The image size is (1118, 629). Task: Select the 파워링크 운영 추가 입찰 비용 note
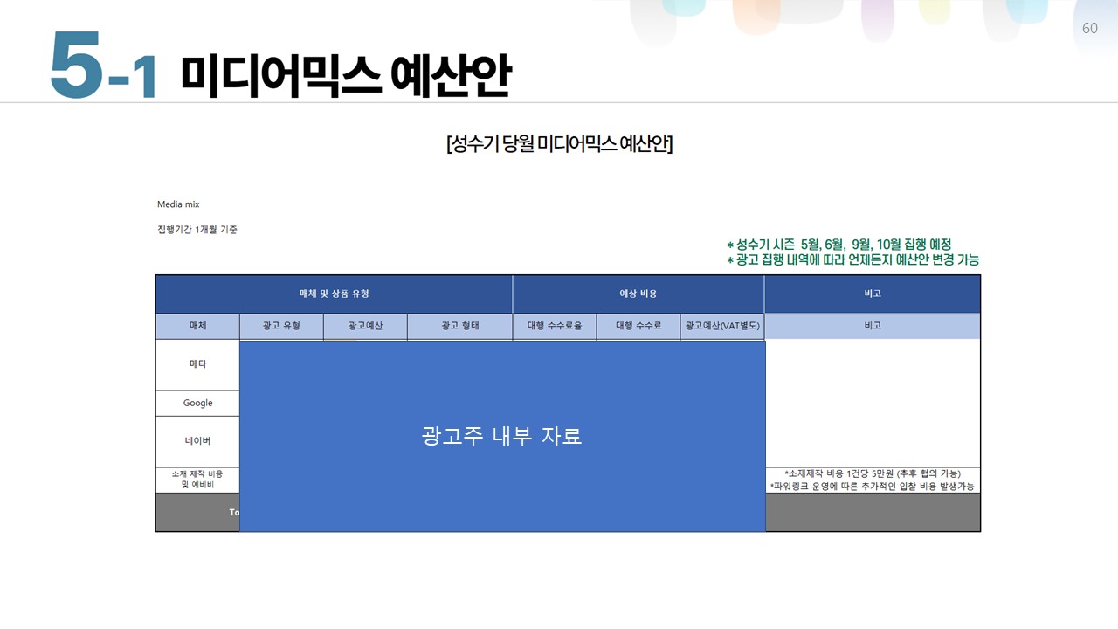(872, 487)
